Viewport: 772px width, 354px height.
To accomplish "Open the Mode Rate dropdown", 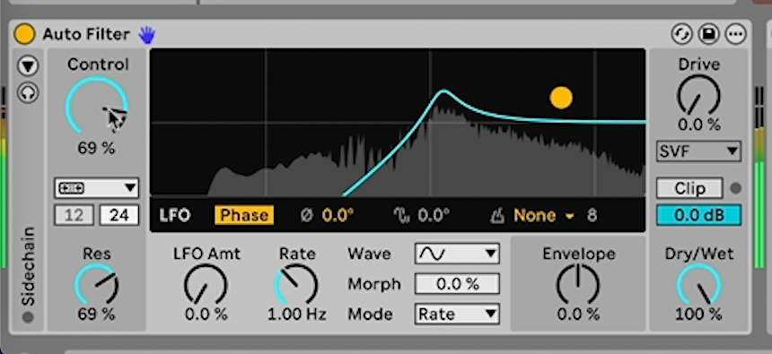I will click(457, 315).
